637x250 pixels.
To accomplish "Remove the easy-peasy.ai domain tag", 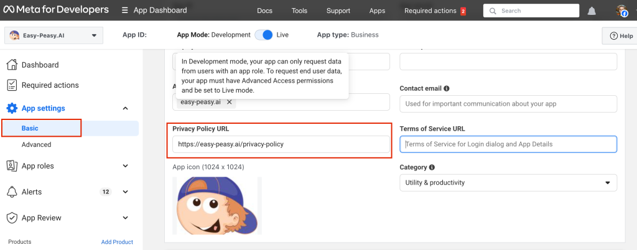I will coord(229,102).
